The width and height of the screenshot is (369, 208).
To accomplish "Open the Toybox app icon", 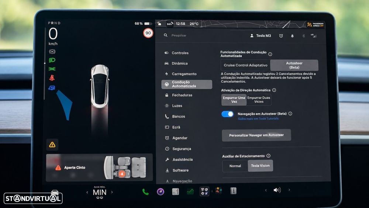I will [218, 191].
